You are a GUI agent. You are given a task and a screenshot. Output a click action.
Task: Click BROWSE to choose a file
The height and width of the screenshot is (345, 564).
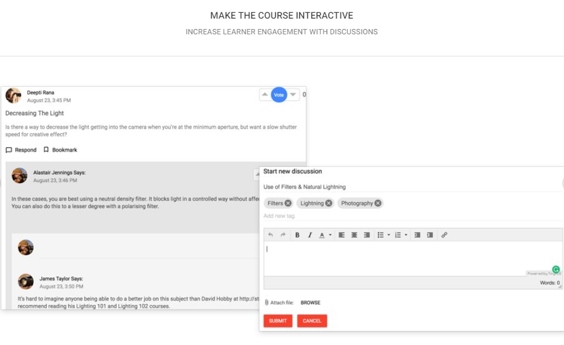(x=310, y=302)
